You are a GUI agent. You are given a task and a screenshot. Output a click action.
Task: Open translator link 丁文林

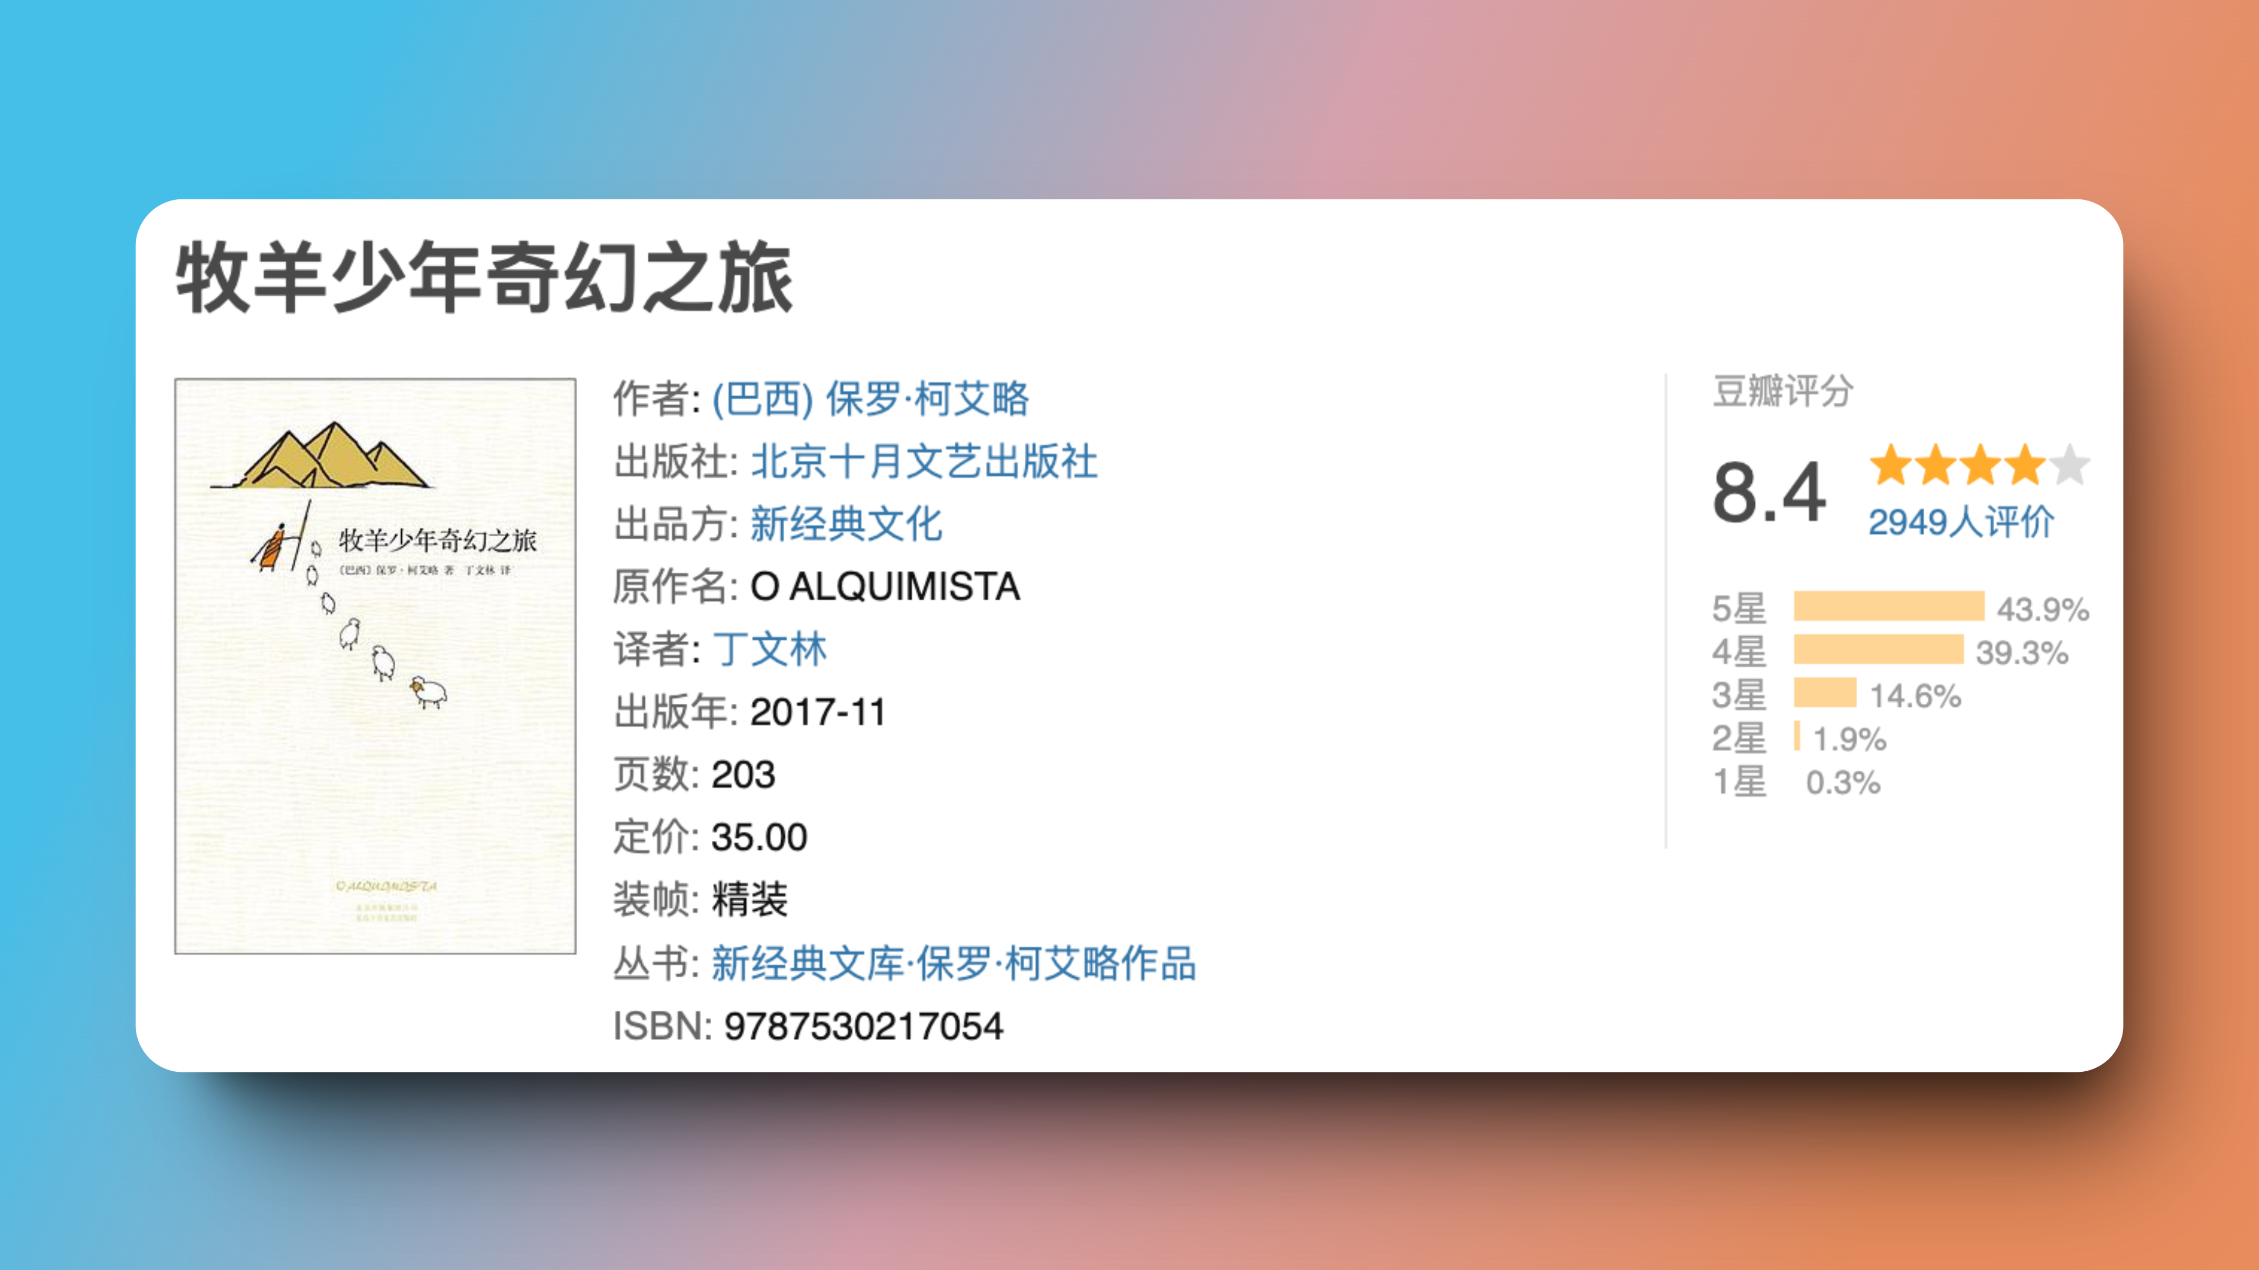(769, 650)
